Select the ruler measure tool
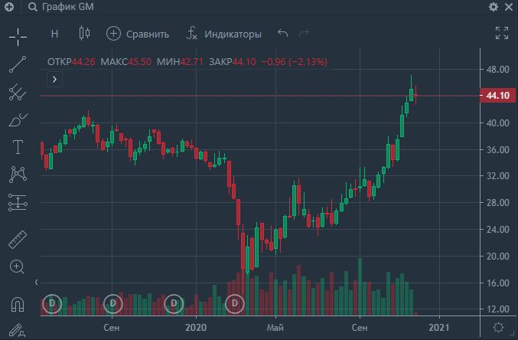 [18, 240]
